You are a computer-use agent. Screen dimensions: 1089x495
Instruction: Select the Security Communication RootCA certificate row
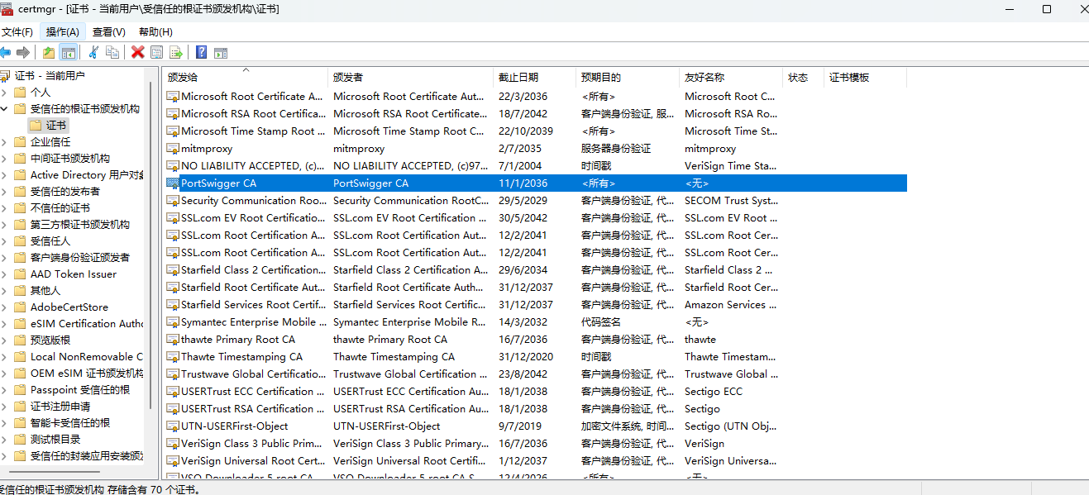(535, 201)
